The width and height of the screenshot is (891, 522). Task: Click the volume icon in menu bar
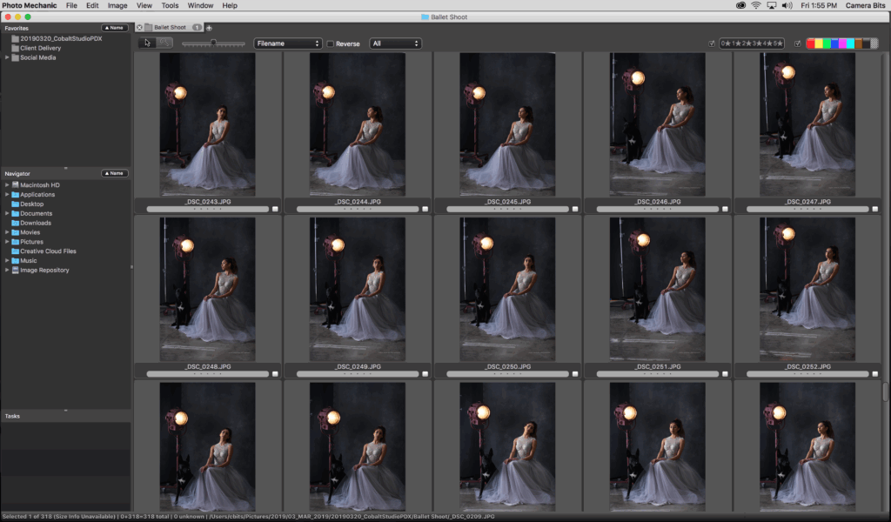(786, 5)
